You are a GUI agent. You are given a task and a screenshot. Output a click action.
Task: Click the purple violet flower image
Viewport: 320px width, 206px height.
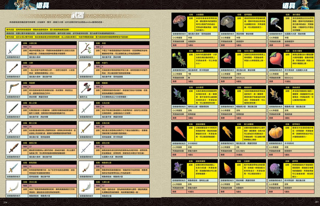[x=179, y=169]
